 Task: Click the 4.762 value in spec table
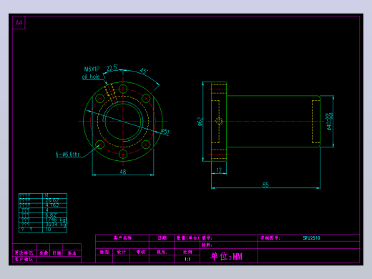pos(52,205)
